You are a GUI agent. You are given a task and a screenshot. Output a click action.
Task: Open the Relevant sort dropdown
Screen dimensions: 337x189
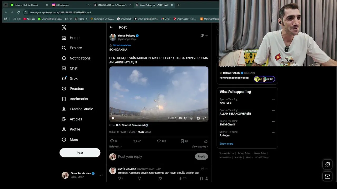(x=115, y=146)
